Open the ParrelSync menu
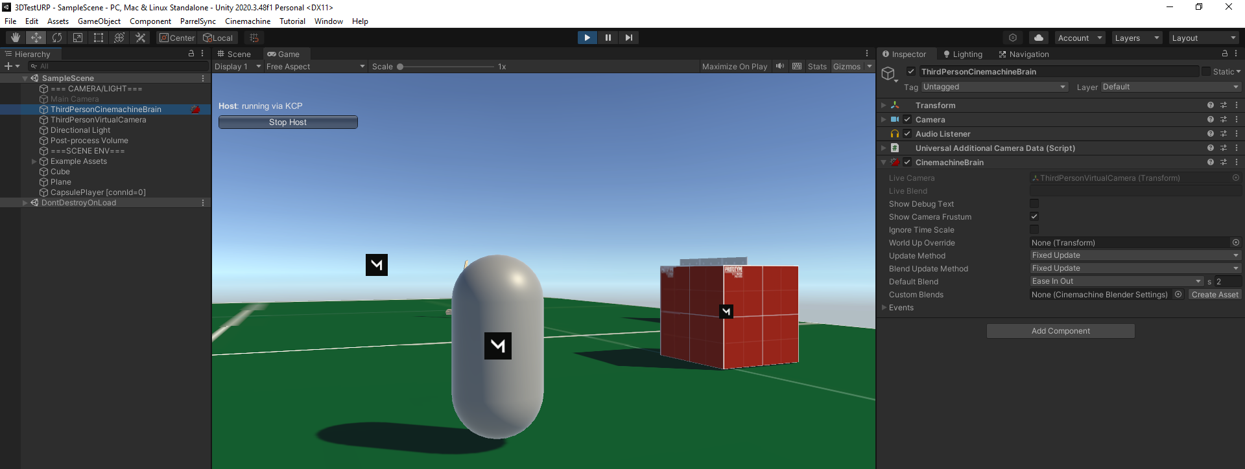This screenshot has width=1245, height=469. 198,21
